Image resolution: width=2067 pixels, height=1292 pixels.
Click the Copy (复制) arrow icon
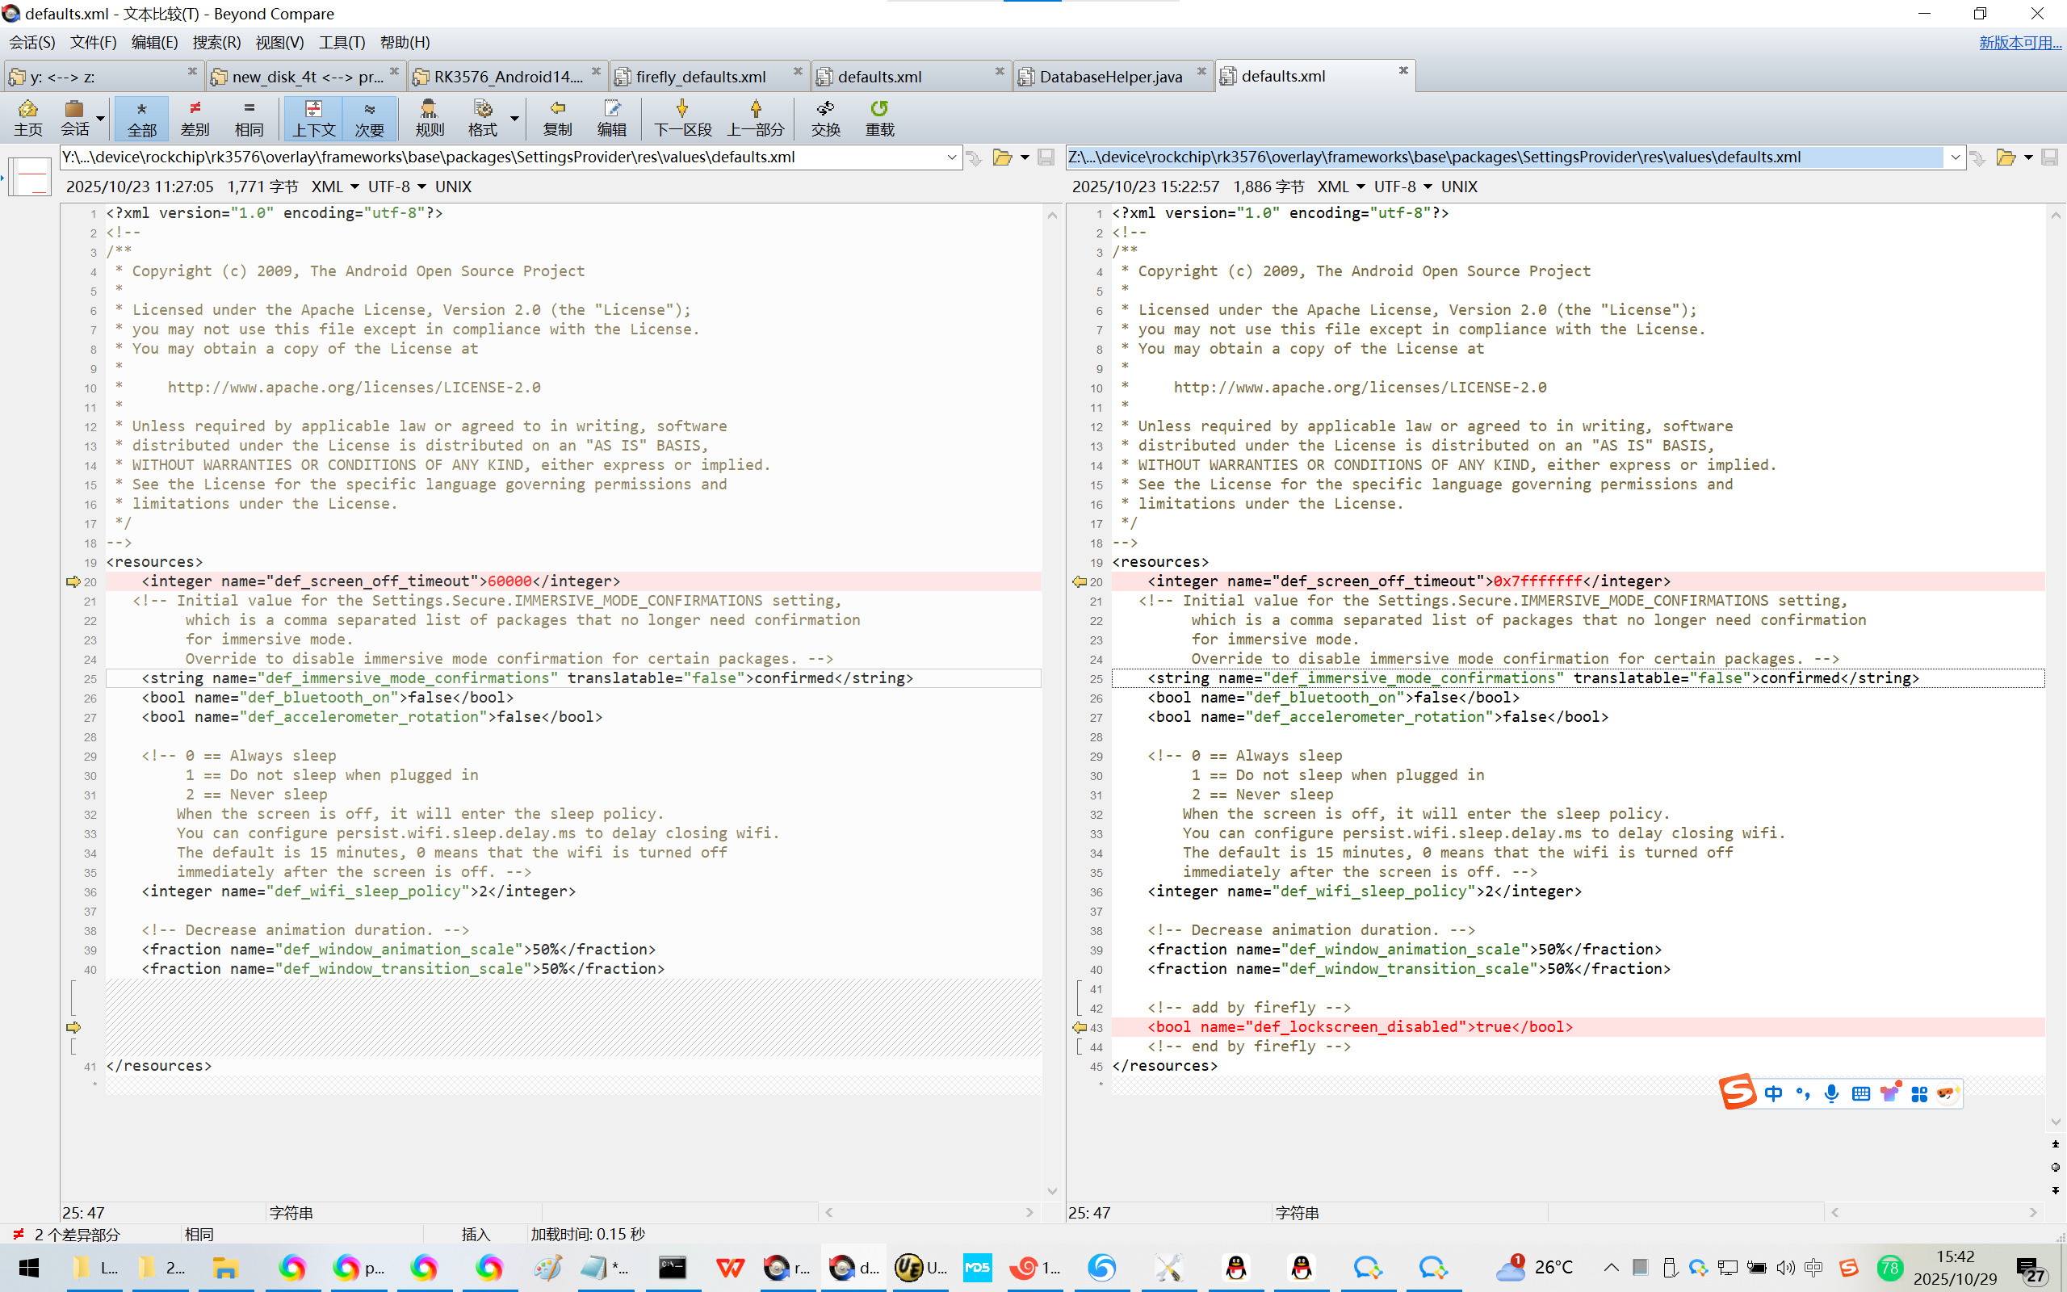pos(557,117)
